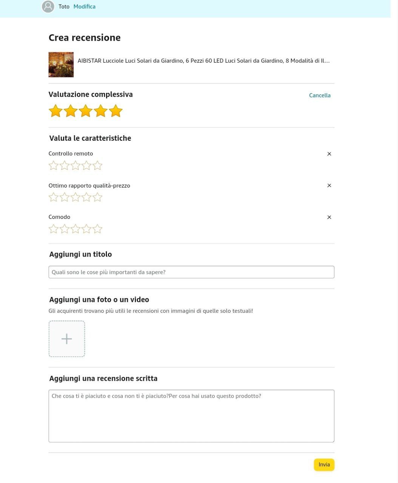398x483 pixels.
Task: Rate Controllo remoto with five stars
Action: coord(97,165)
